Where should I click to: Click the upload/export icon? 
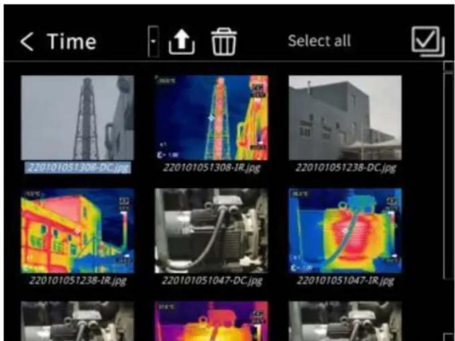(x=182, y=41)
